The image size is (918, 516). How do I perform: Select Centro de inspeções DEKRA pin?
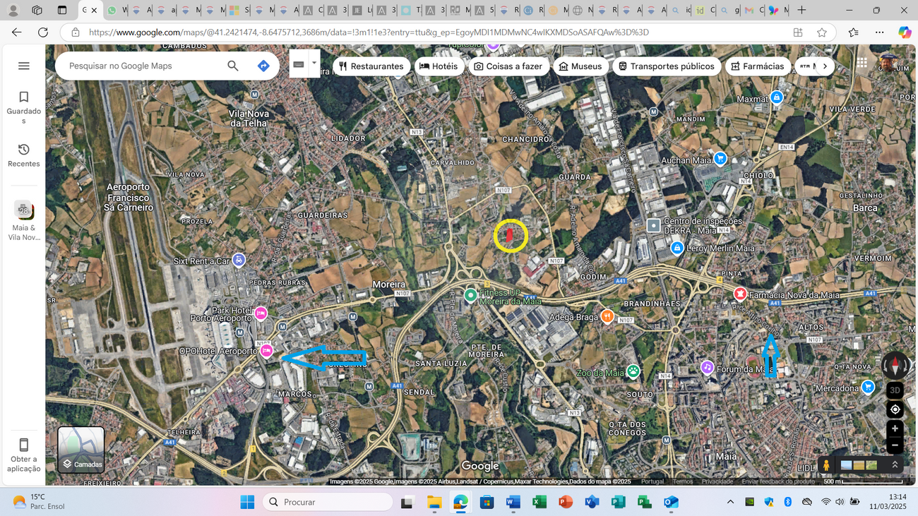pyautogui.click(x=653, y=226)
